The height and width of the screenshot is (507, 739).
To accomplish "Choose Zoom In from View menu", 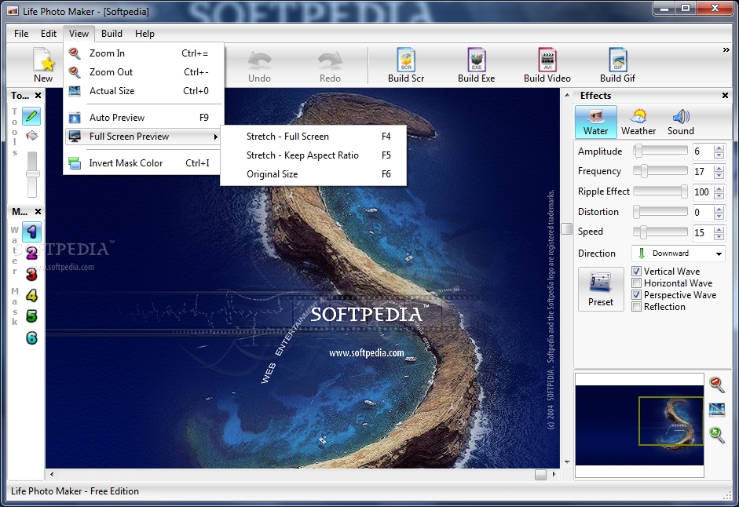I will [144, 53].
